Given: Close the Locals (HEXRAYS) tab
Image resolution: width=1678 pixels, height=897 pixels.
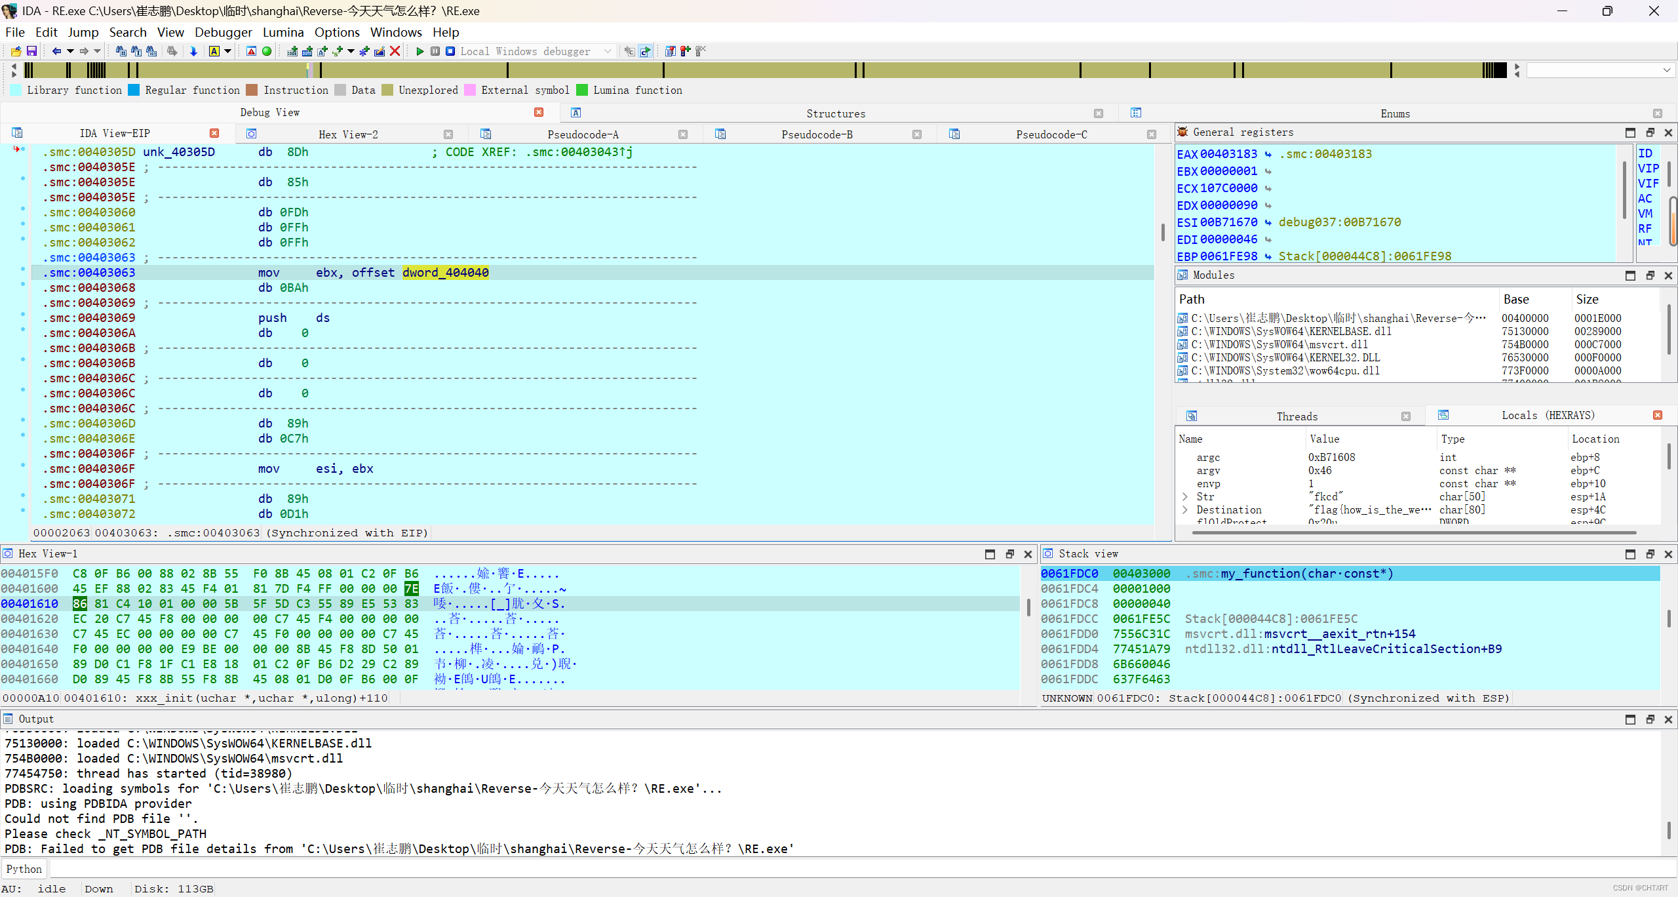Looking at the screenshot, I should (1658, 415).
